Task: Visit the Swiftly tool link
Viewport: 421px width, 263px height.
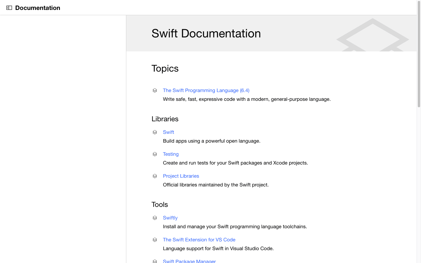Action: pyautogui.click(x=170, y=218)
